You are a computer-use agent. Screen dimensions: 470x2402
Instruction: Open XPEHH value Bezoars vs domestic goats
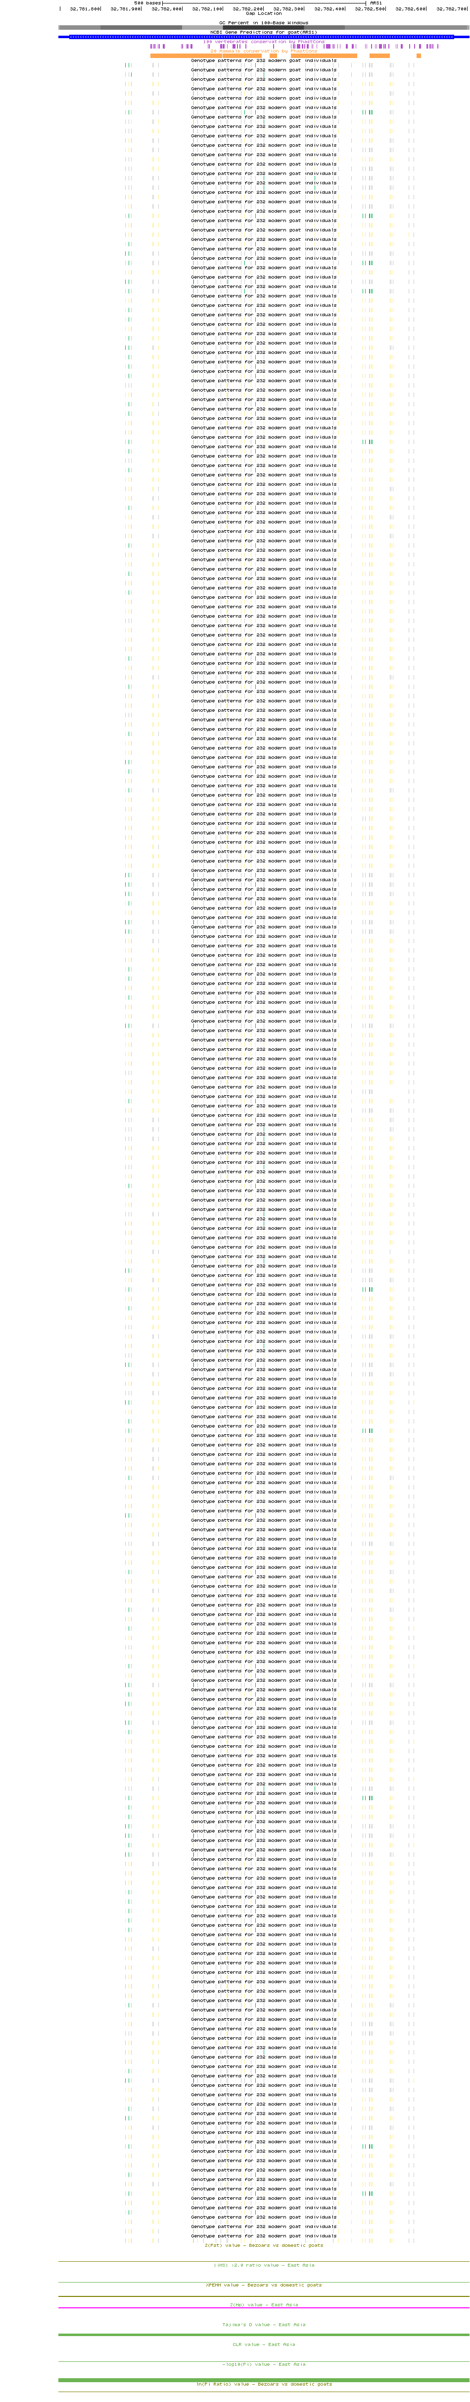click(263, 2285)
